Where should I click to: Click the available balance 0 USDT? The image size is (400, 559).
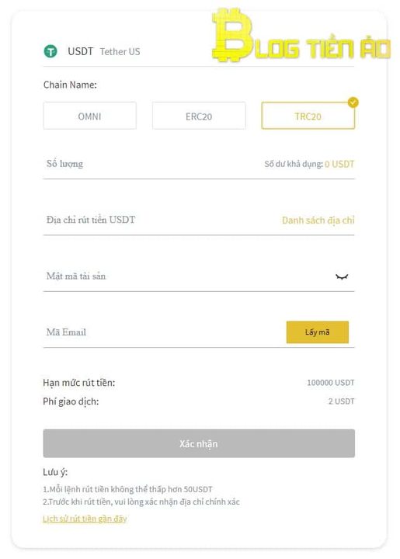(x=339, y=164)
